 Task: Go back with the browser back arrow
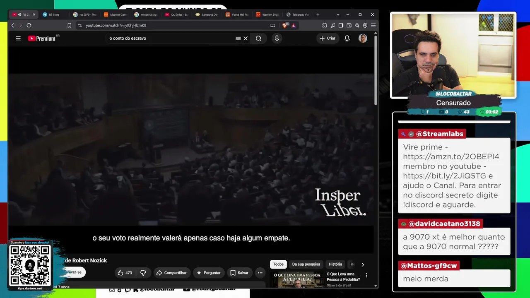12,25
